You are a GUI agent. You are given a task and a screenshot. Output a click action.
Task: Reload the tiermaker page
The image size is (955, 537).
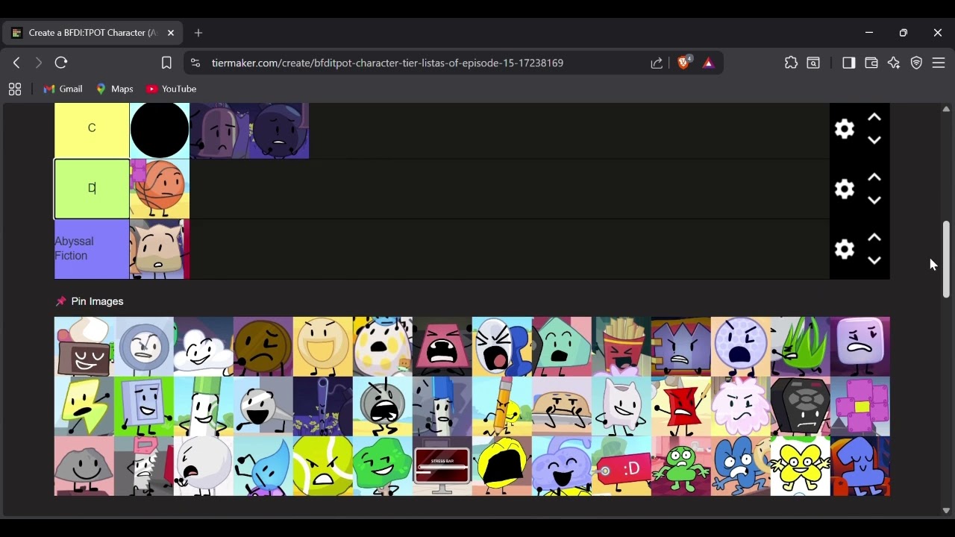[61, 63]
